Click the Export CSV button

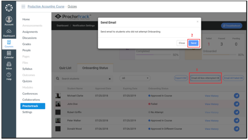point(181,78)
